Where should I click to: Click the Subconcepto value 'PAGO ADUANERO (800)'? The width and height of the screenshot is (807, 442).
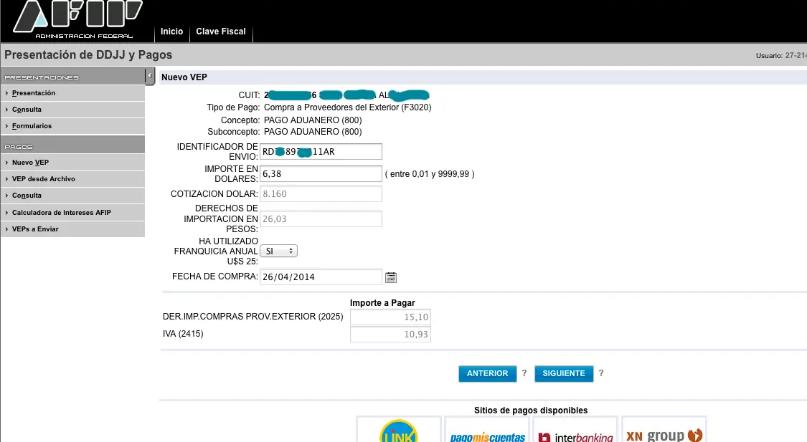point(313,132)
